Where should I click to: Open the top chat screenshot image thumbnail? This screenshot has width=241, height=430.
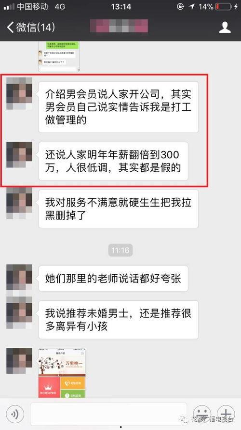tap(59, 57)
